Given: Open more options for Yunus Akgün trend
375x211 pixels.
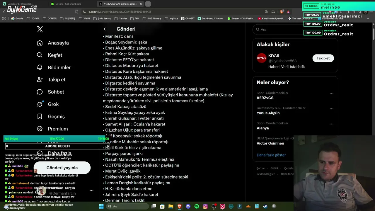Looking at the screenshot, I should [x=332, y=109].
